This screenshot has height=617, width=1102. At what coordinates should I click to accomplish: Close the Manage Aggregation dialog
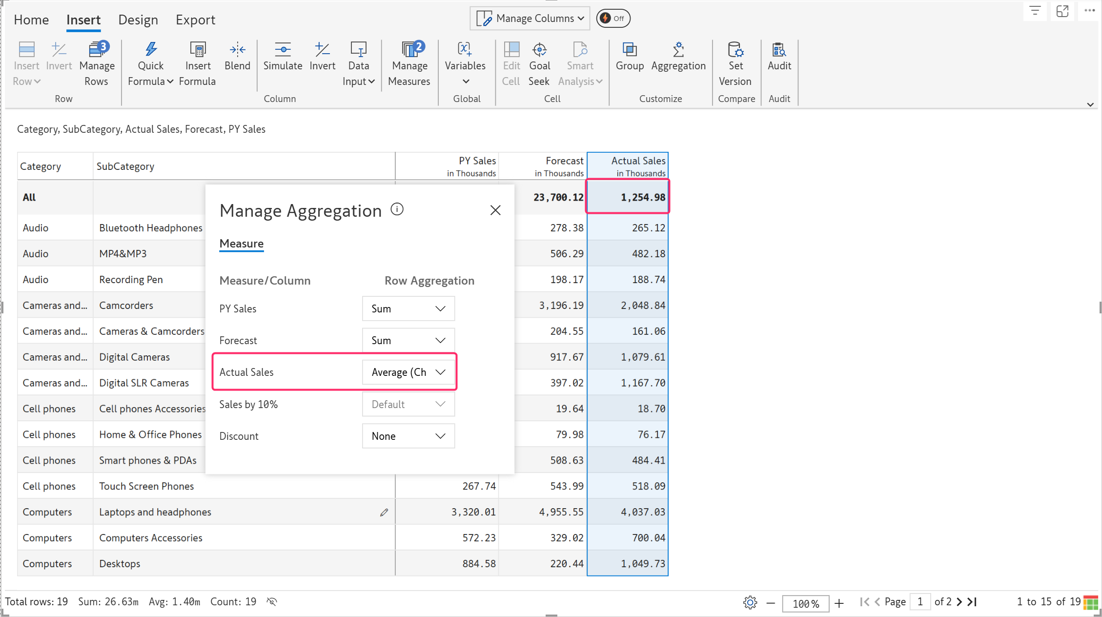(495, 210)
